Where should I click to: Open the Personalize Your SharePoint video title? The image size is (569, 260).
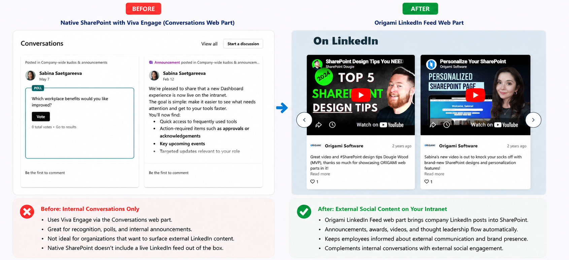click(x=473, y=61)
